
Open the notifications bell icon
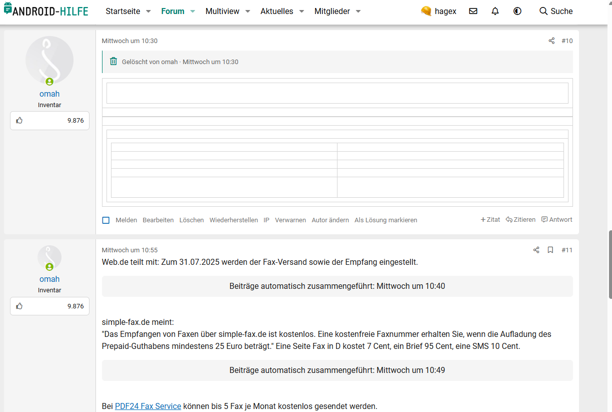point(495,11)
